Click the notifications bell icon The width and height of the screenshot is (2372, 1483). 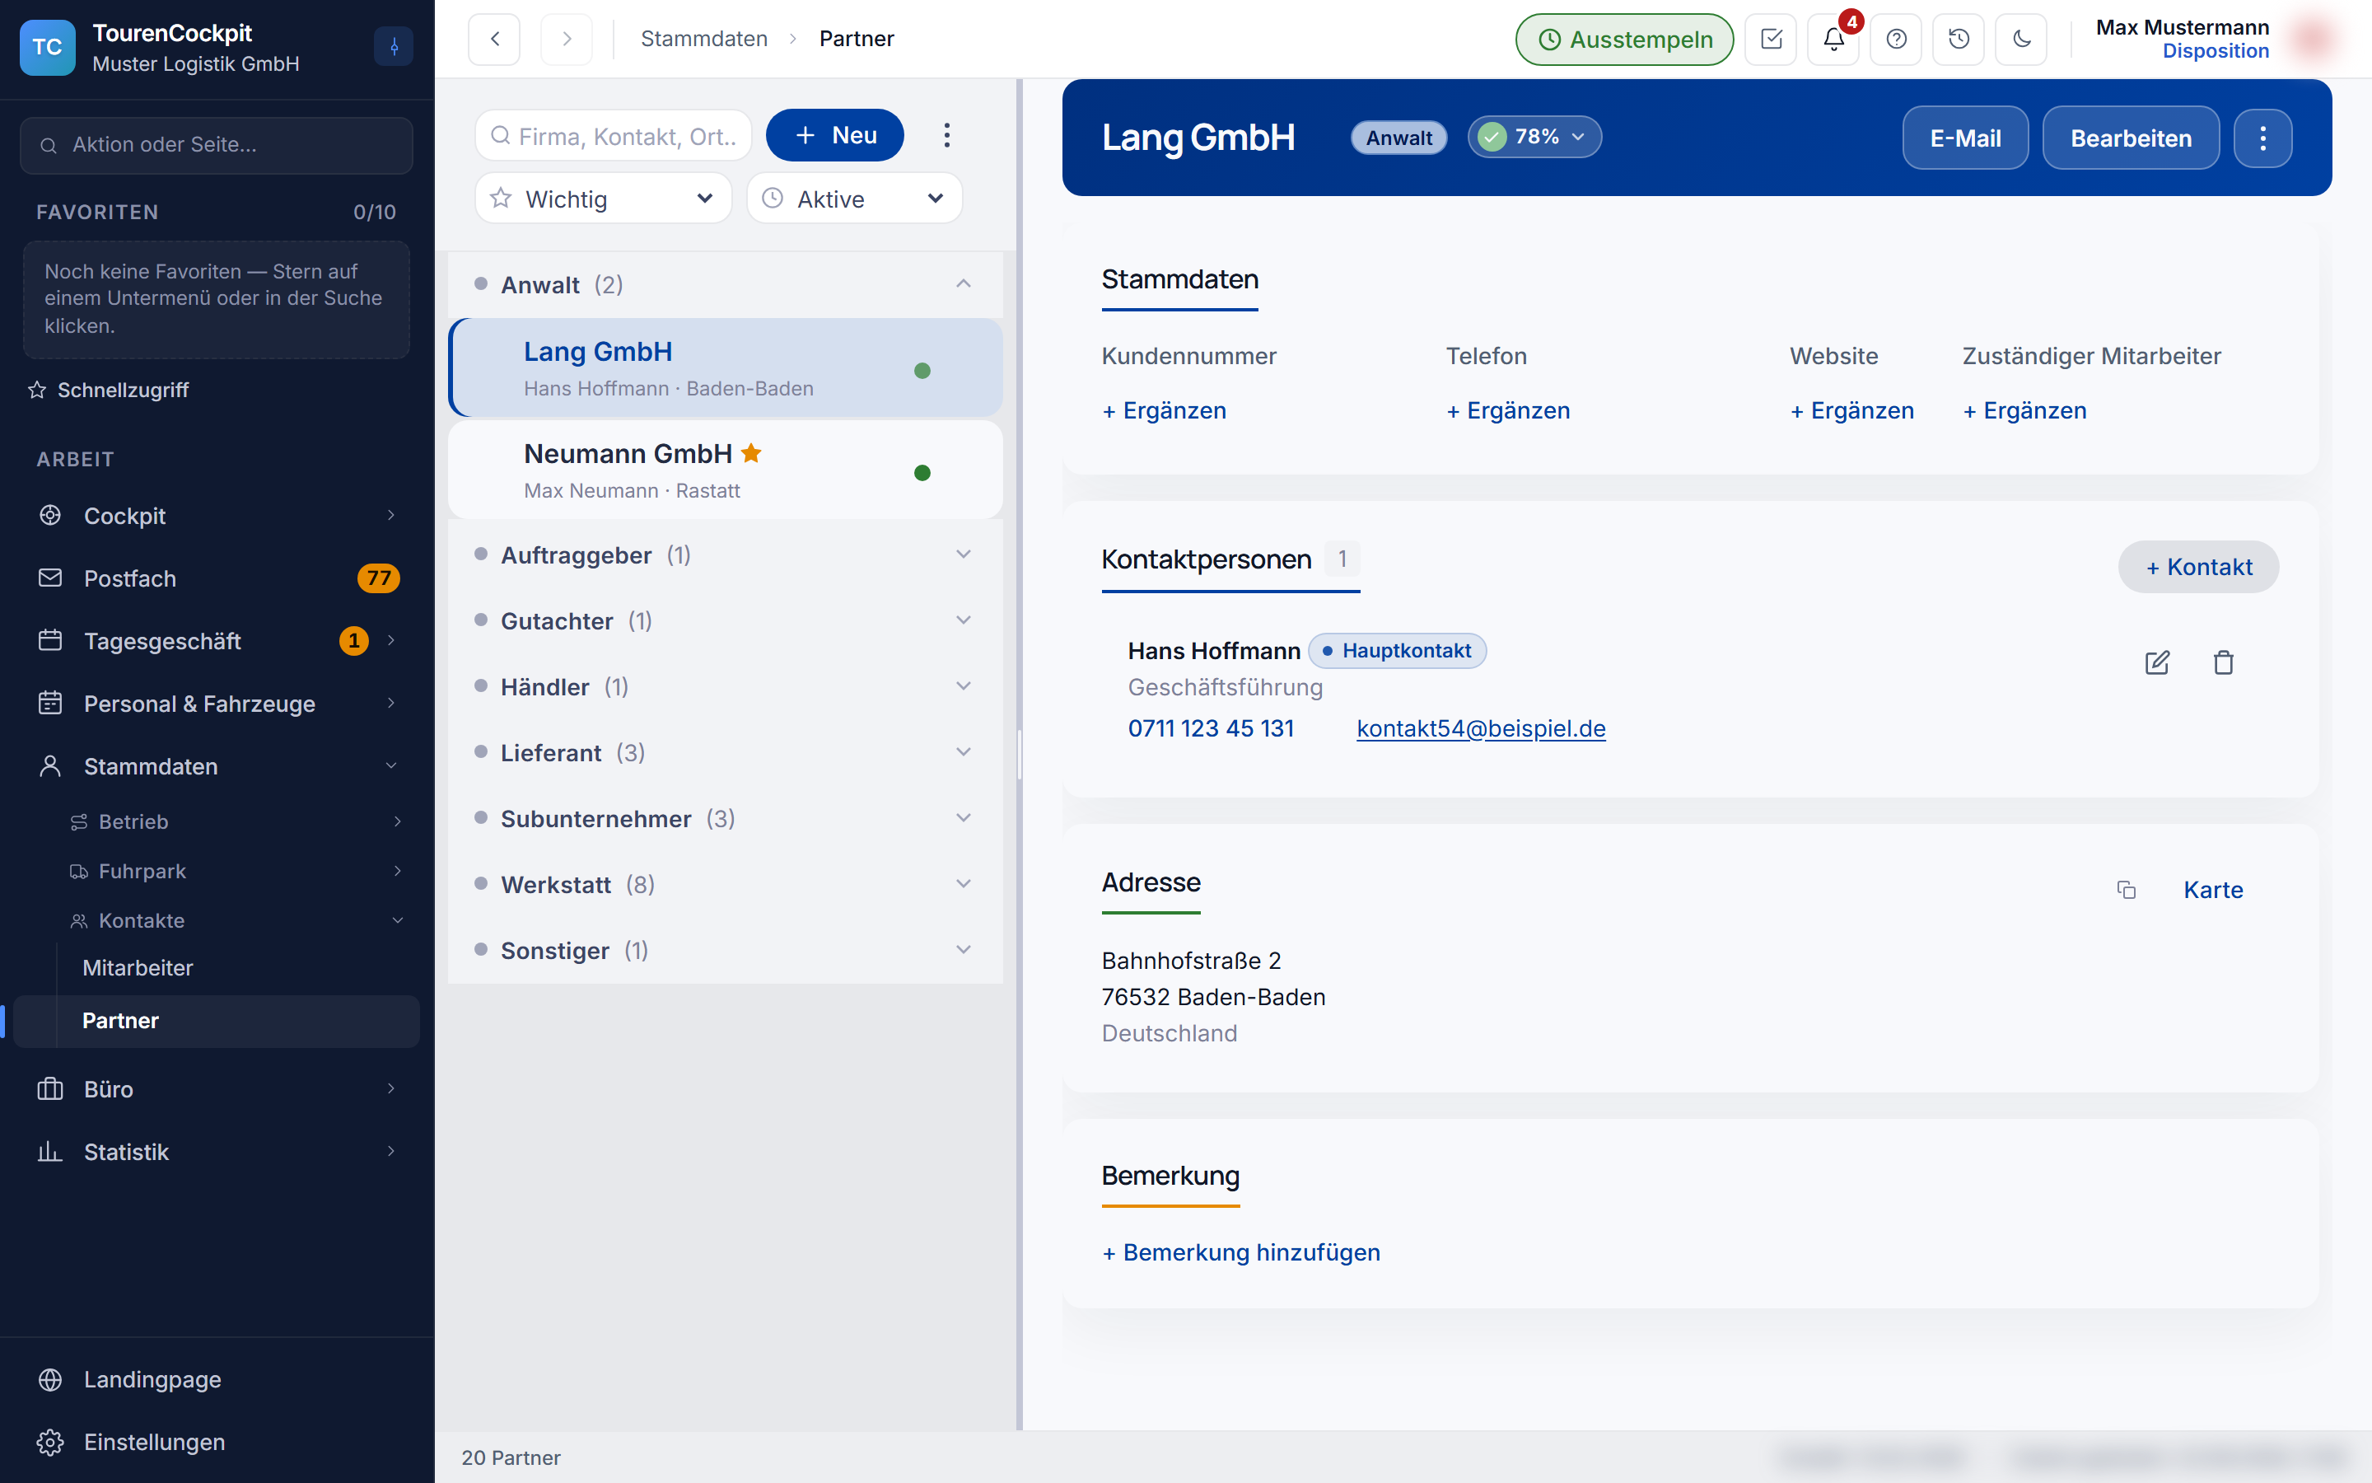tap(1833, 40)
